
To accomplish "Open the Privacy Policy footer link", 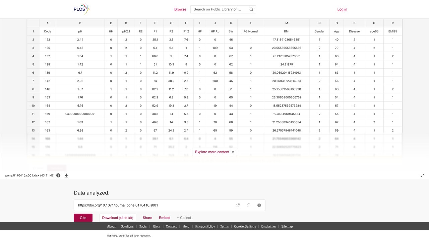I will [205, 226].
